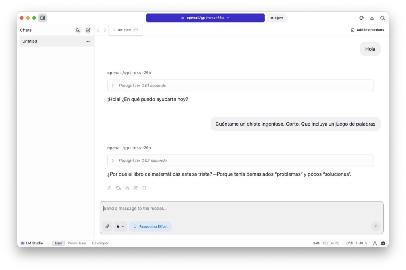This screenshot has height=270, width=406.
Task: Toggle the sidebar panel icon
Action: 43,18
